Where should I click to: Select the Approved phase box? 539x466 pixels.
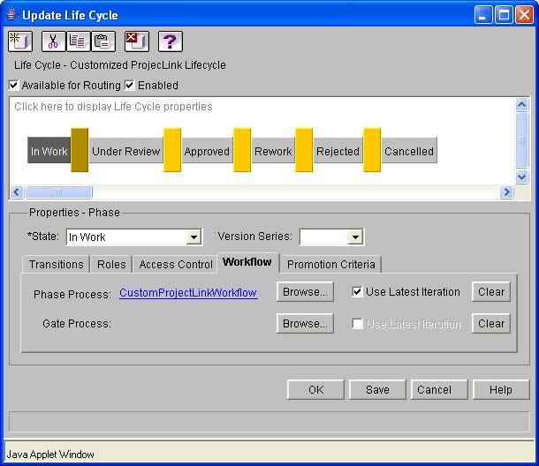207,151
